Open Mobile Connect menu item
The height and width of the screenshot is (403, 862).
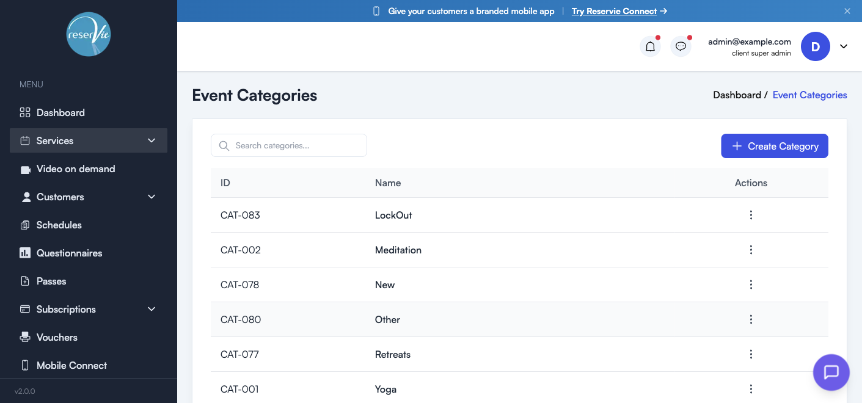click(x=89, y=365)
